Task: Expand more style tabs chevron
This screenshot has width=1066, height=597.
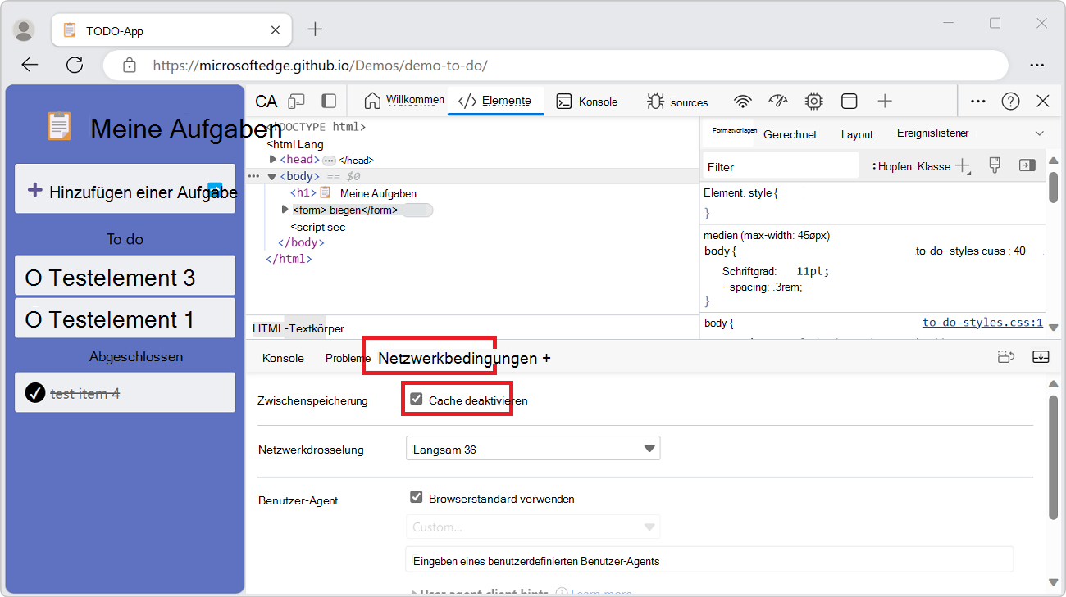Action: click(1039, 133)
